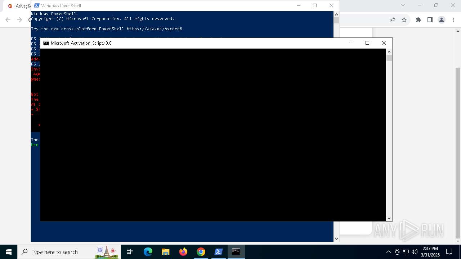The width and height of the screenshot is (461, 259).
Task: Go back in the Chrome browser
Action: (x=8, y=20)
